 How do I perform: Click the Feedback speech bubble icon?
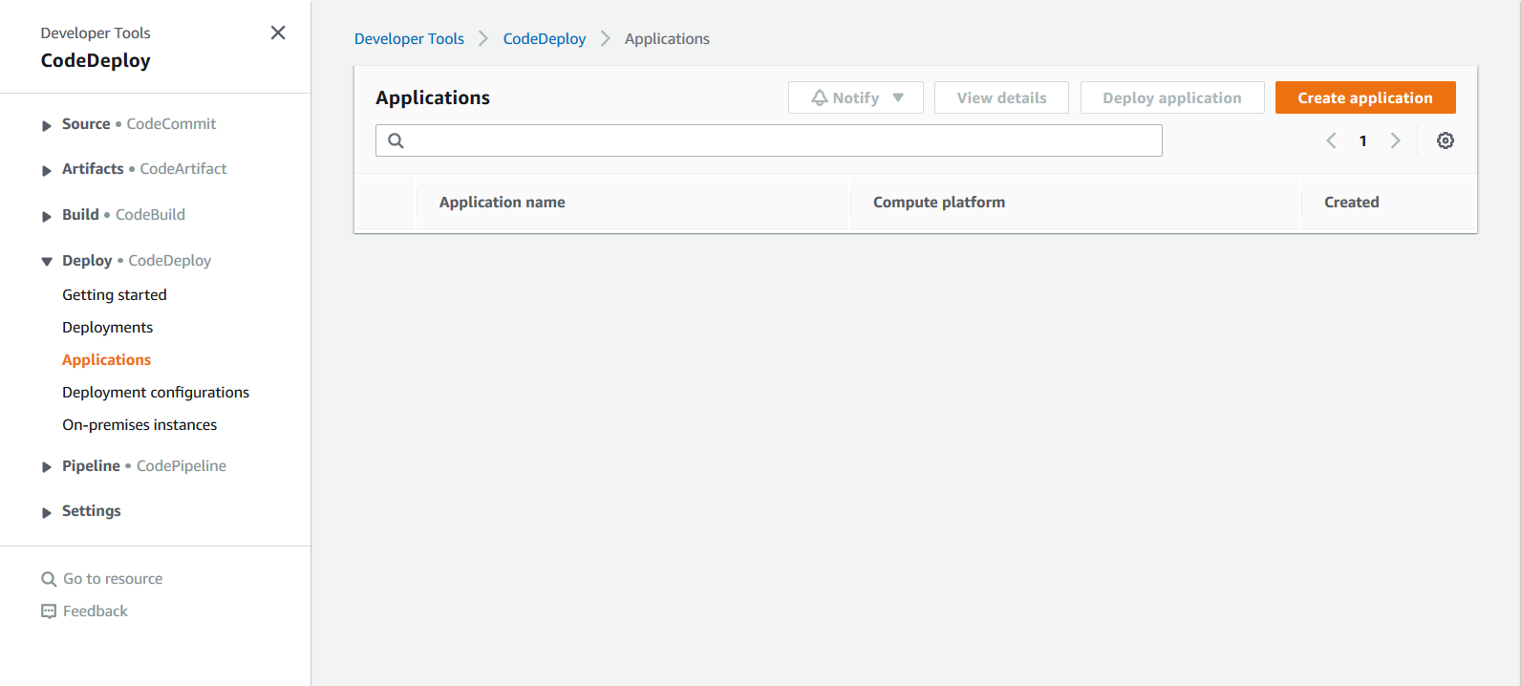tap(49, 611)
